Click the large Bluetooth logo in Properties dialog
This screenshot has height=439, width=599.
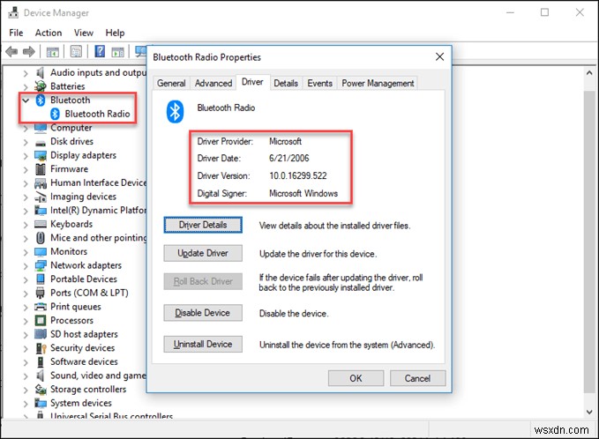pos(175,112)
